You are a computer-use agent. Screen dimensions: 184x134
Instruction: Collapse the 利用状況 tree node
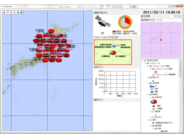pos(151,97)
